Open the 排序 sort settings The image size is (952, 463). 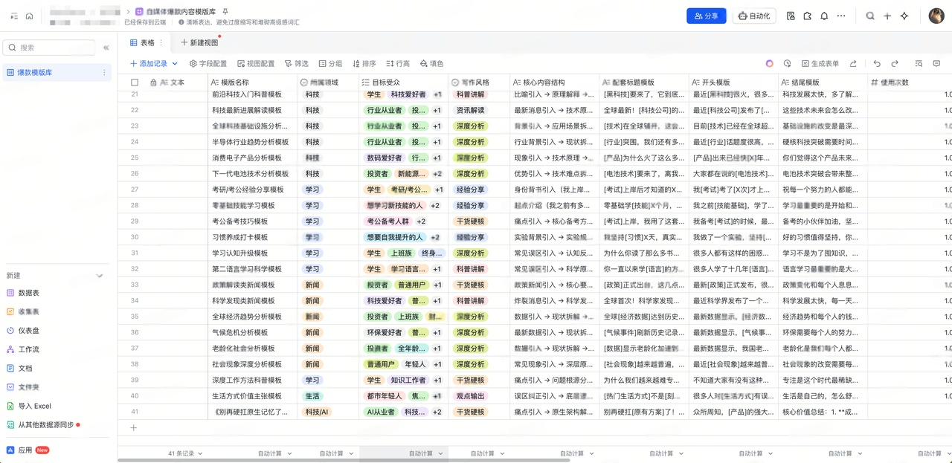pos(364,63)
